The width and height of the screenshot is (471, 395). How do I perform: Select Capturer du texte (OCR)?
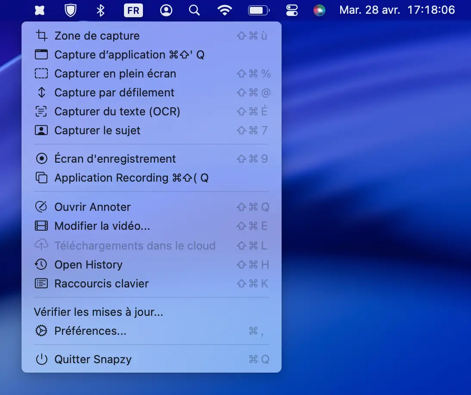[x=152, y=111]
